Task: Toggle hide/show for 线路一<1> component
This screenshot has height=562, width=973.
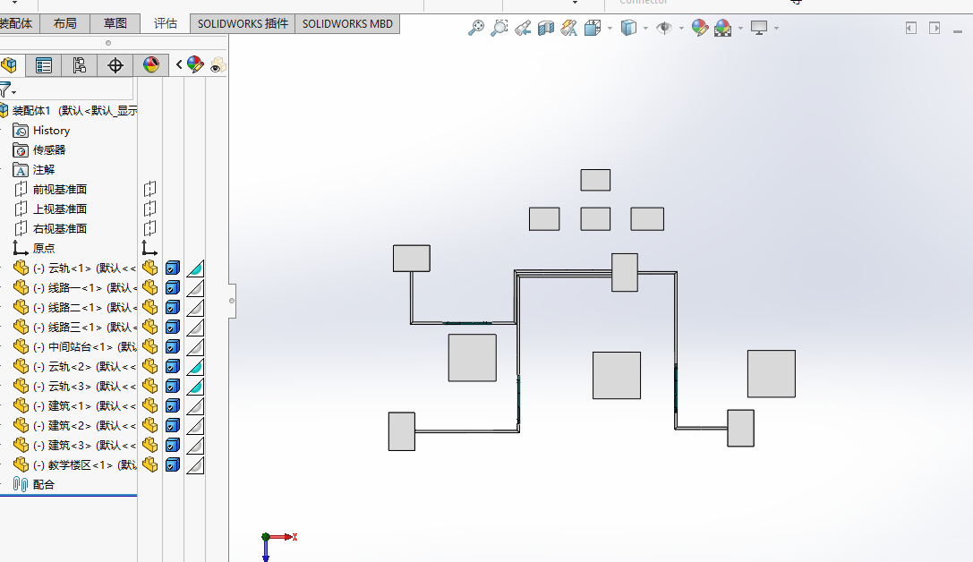Action: pyautogui.click(x=149, y=288)
